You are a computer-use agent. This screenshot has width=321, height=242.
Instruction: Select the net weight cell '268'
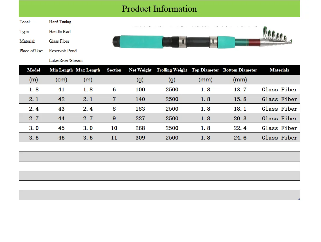pyautogui.click(x=140, y=128)
